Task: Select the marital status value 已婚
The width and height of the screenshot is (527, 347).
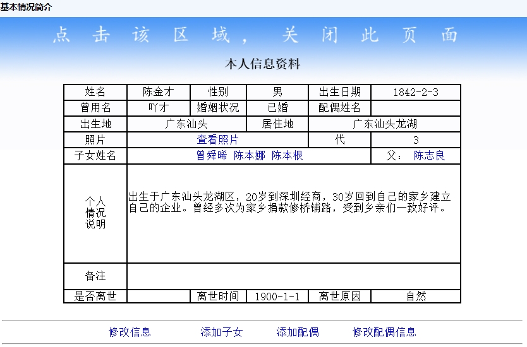Action: [x=277, y=108]
